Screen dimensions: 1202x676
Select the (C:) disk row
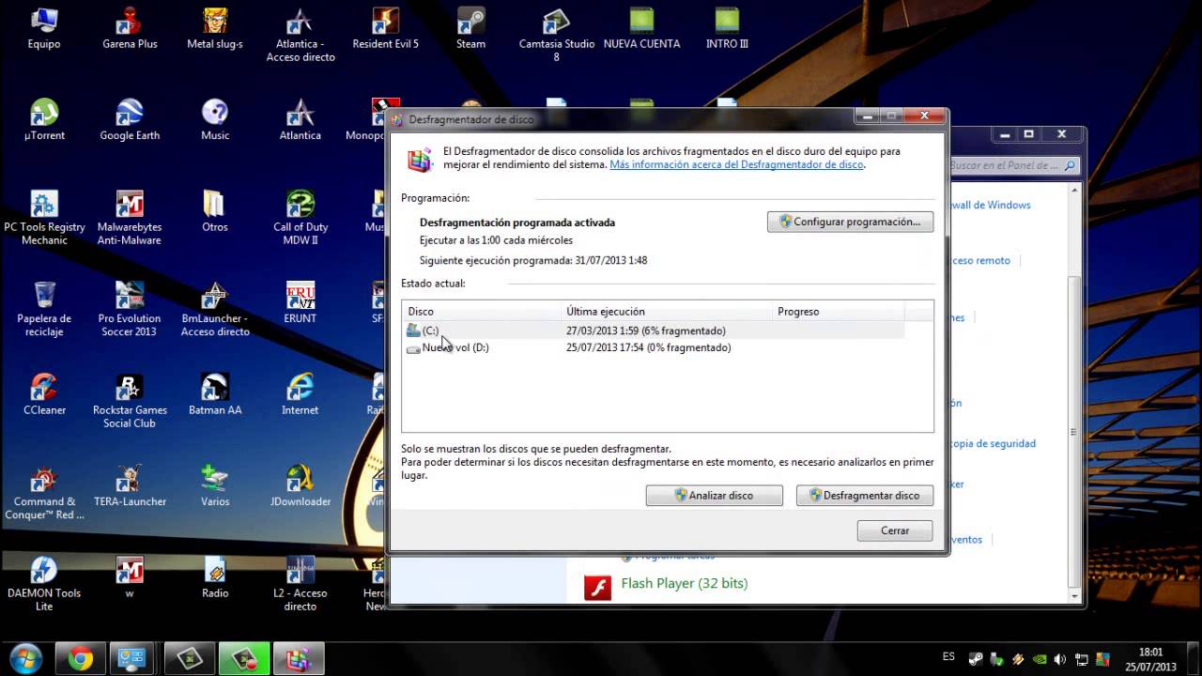pos(654,330)
